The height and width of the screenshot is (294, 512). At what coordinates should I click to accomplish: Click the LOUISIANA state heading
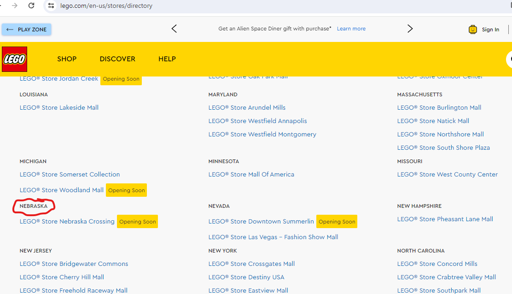[34, 95]
